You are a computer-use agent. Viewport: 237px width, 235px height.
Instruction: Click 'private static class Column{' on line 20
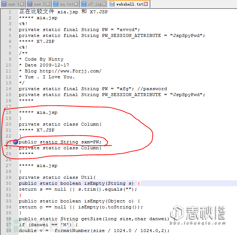point(60,124)
